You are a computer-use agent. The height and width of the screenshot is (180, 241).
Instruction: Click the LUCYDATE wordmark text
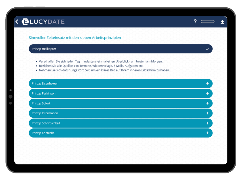(47, 22)
